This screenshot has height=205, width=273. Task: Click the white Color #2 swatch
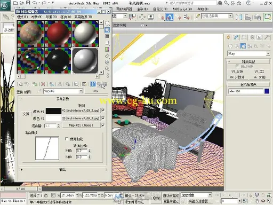click(x=53, y=118)
